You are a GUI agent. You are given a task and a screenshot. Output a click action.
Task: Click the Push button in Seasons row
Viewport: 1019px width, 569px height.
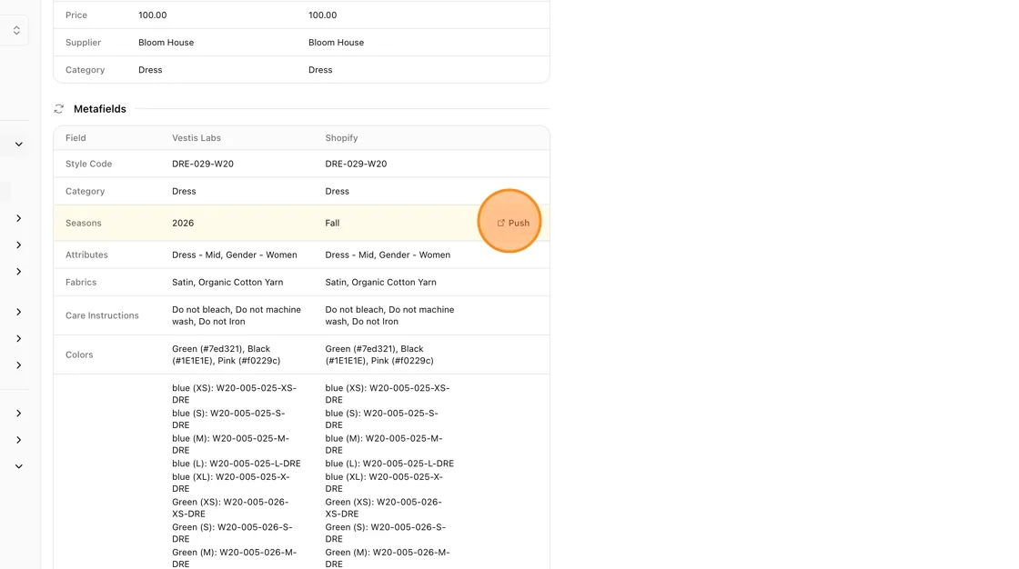tap(513, 223)
